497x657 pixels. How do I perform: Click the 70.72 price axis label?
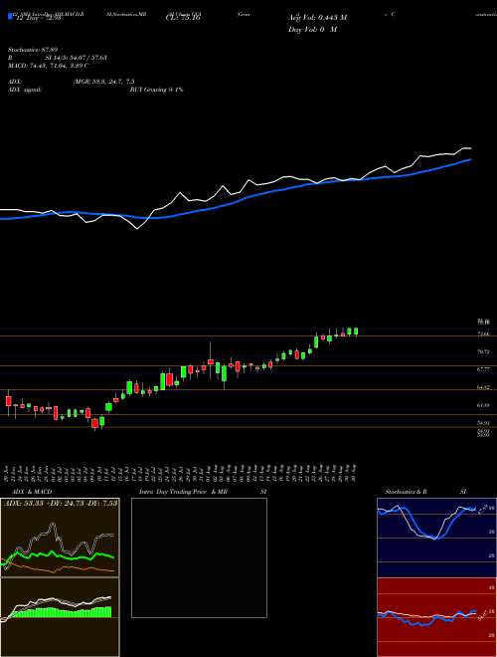[x=484, y=352]
